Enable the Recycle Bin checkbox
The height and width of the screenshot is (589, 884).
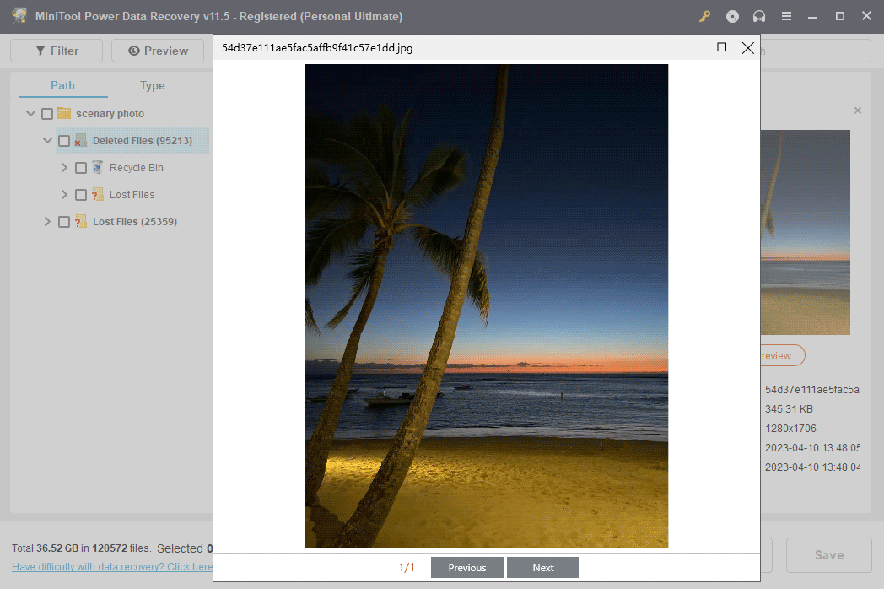(x=81, y=168)
